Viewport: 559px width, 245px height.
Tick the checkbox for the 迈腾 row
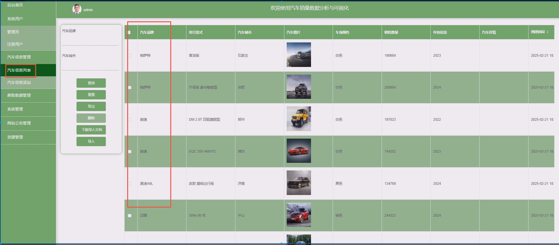click(130, 215)
